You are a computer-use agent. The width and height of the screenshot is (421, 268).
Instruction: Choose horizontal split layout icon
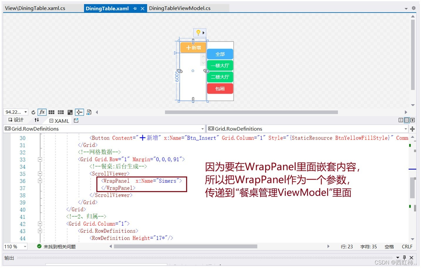(x=407, y=120)
